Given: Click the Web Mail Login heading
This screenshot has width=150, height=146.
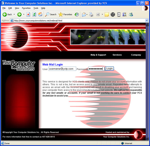Looking at the screenshot, I should (x=52, y=65).
